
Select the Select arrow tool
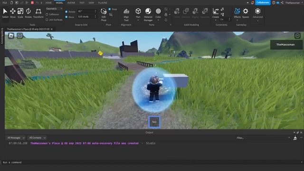click(5, 13)
